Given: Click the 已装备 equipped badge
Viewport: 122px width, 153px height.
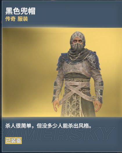Looking at the screenshot, I should tap(13, 141).
